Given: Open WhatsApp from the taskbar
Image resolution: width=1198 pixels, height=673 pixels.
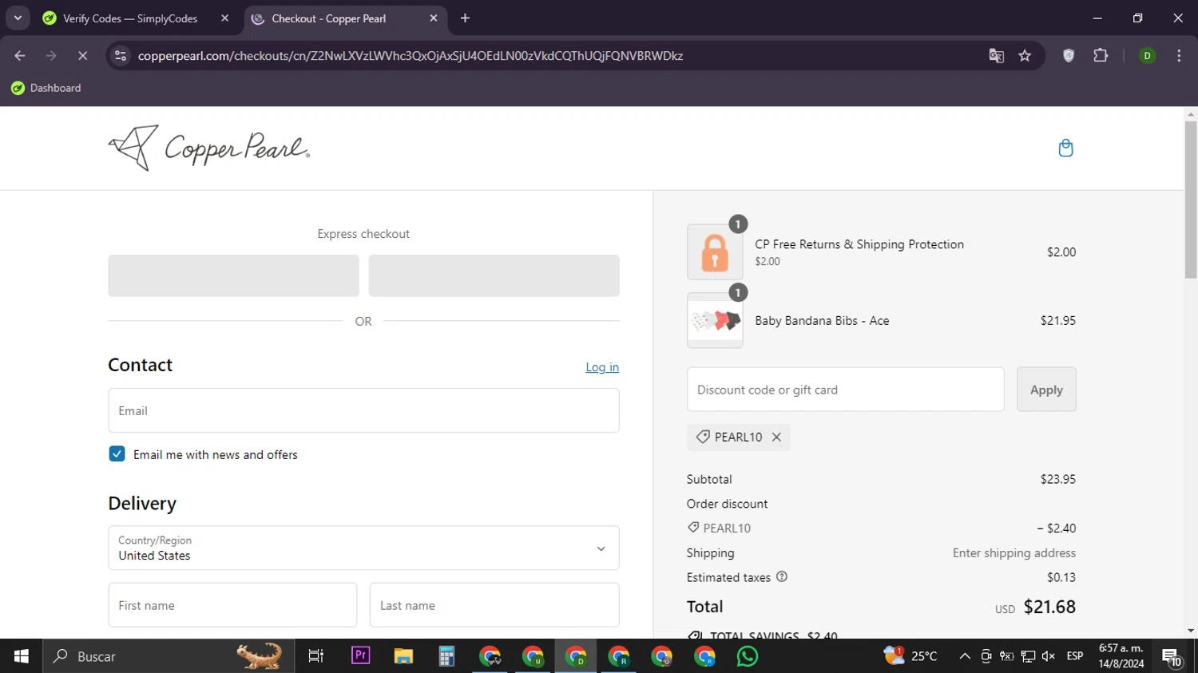Looking at the screenshot, I should 748,656.
